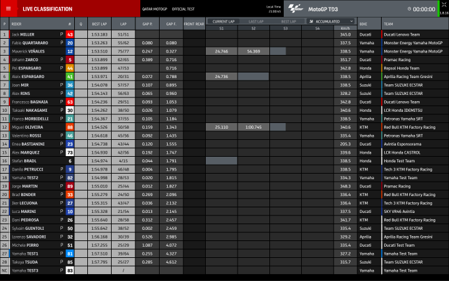449x281 pixels.
Task: Exit fullscreen using the collapse arrows icon
Action: pyautogui.click(x=444, y=4)
